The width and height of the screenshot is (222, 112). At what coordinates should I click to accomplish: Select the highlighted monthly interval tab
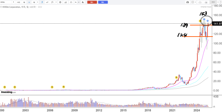pyautogui.click(x=29, y=2)
